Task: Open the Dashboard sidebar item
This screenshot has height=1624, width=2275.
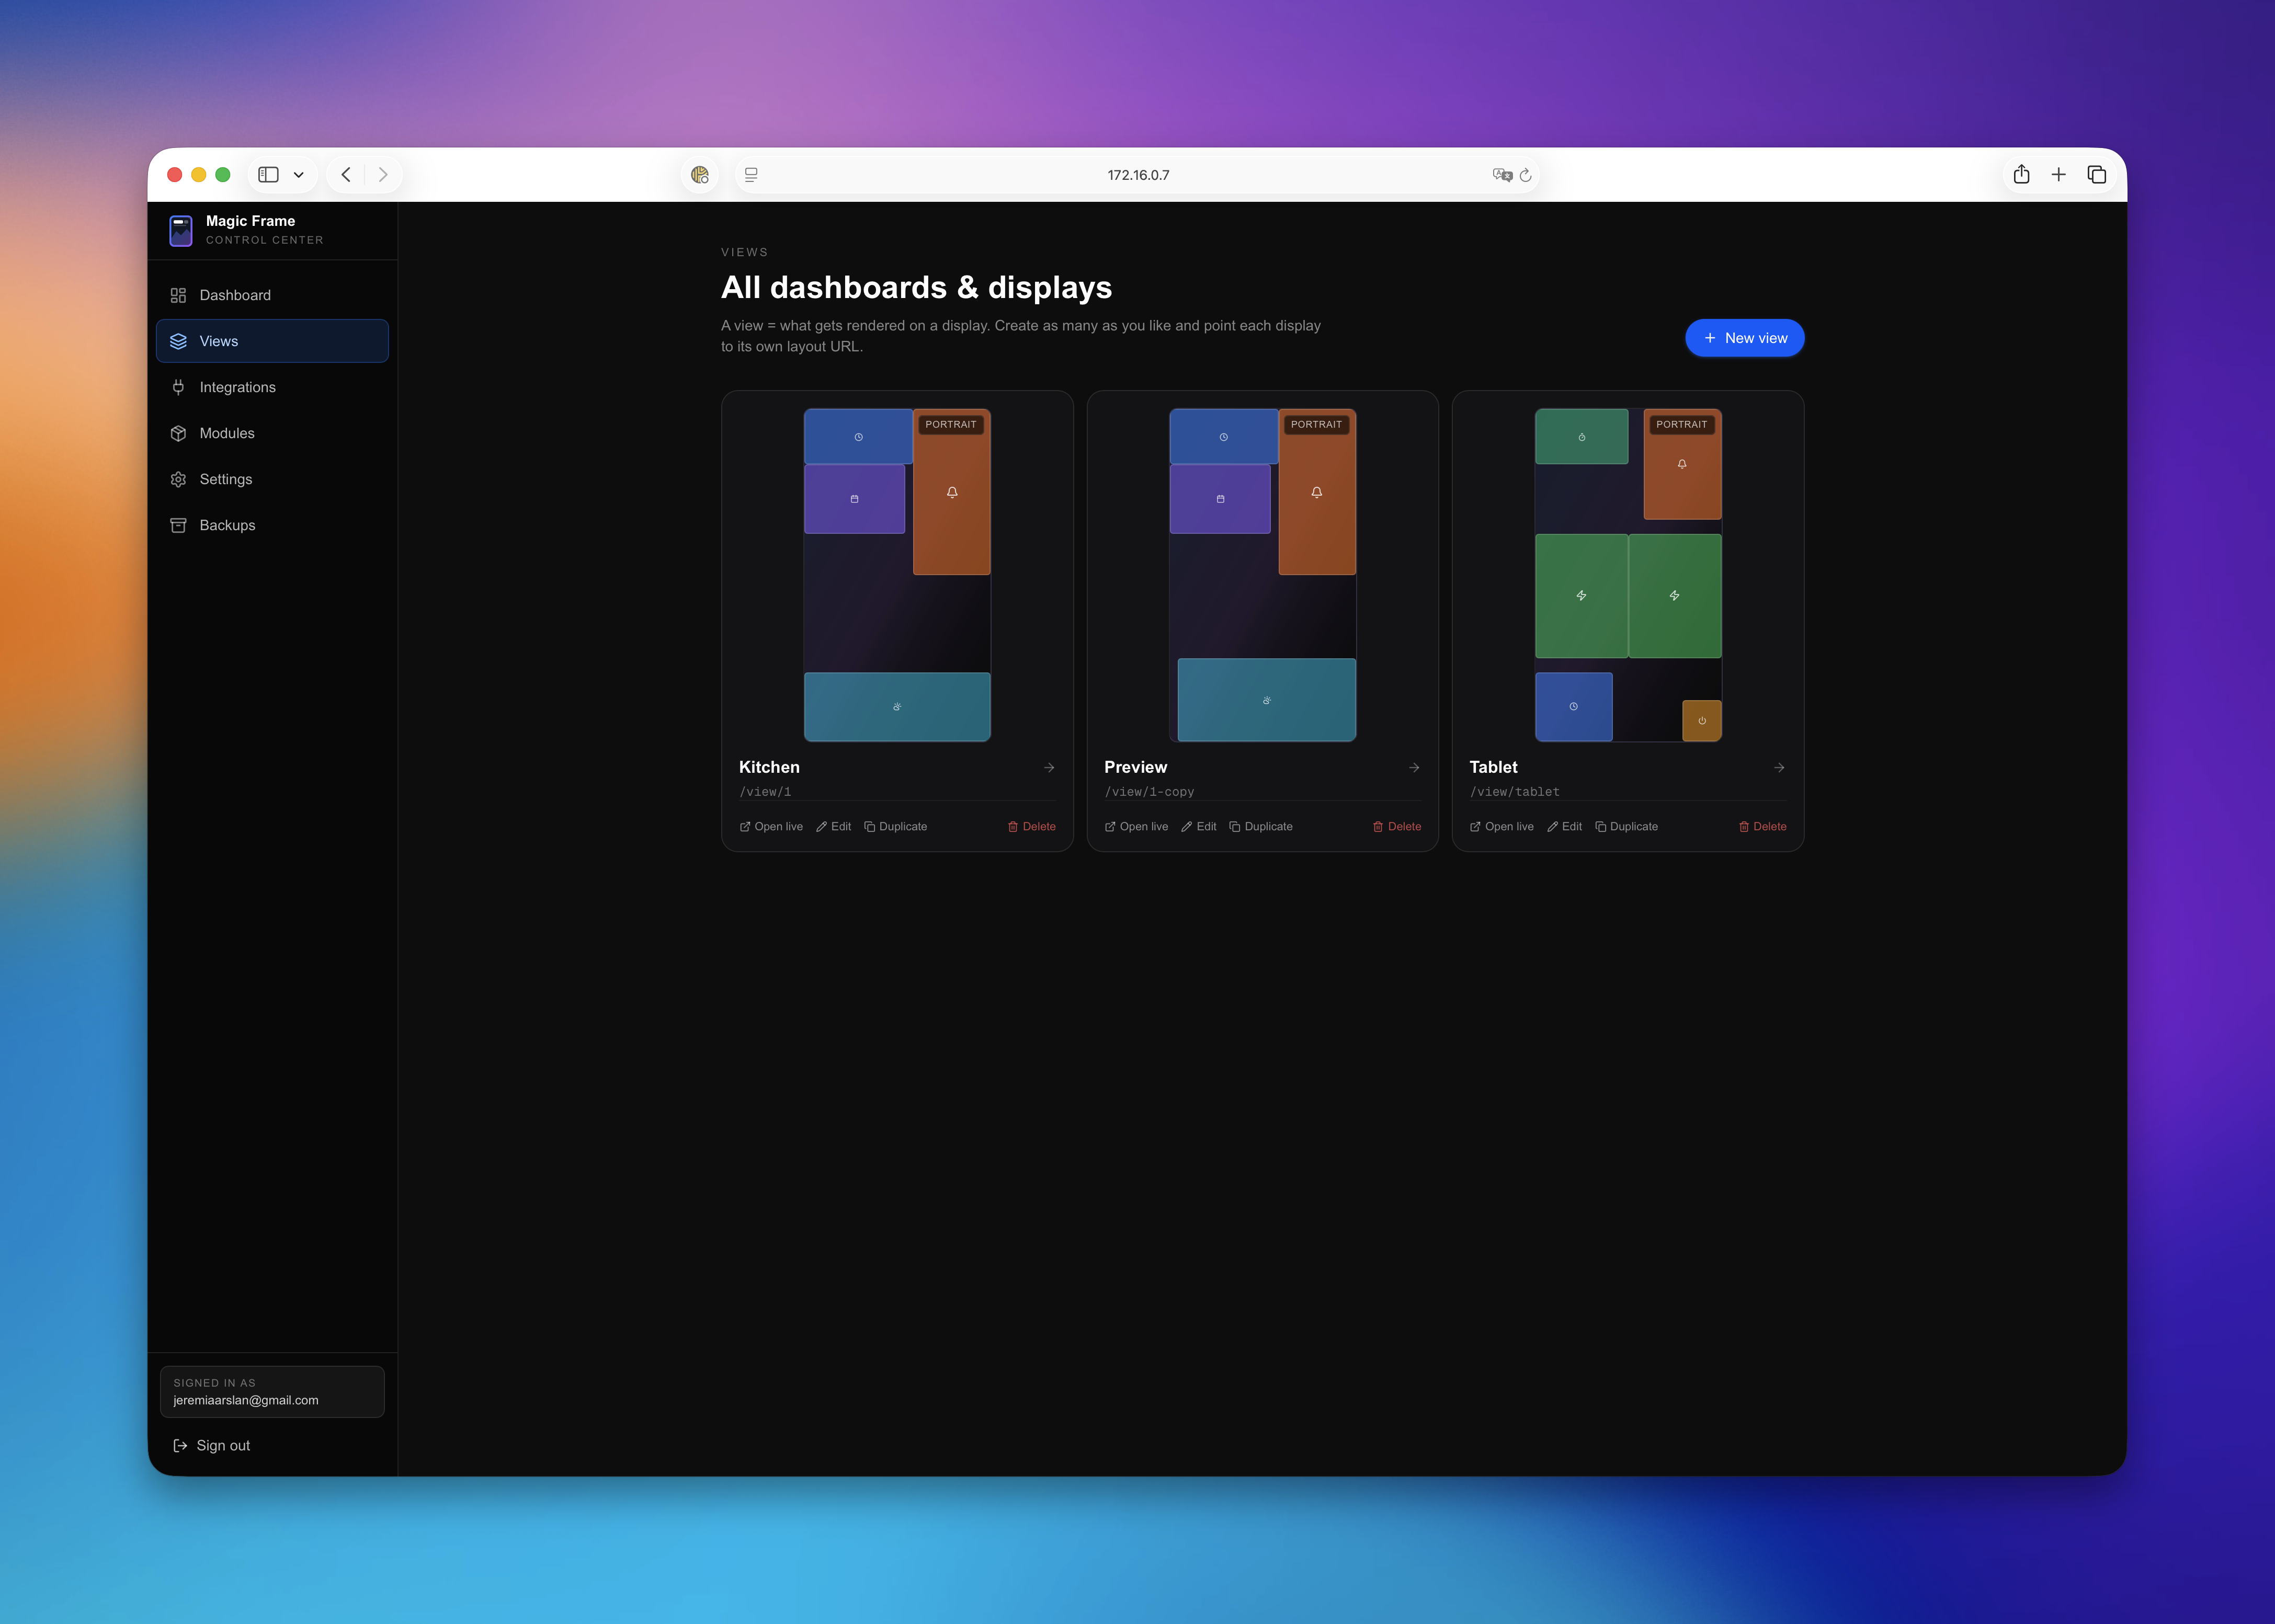Action: [x=272, y=295]
